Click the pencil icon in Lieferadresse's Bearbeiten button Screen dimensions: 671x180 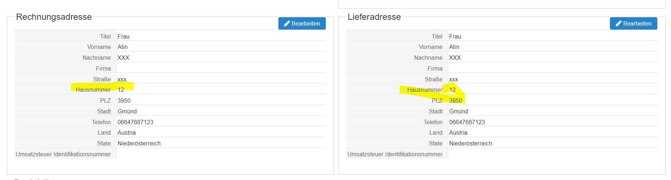[619, 24]
